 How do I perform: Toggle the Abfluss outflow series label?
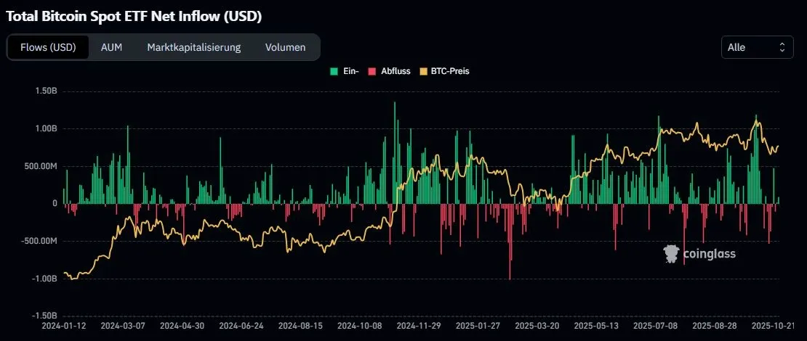[396, 71]
